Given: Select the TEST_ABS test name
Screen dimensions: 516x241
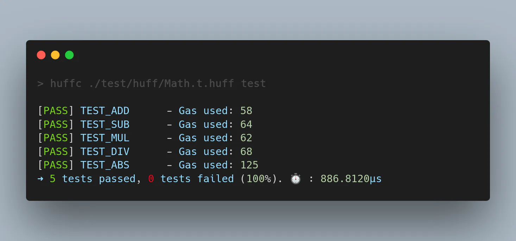Looking at the screenshot, I should click(x=105, y=165).
